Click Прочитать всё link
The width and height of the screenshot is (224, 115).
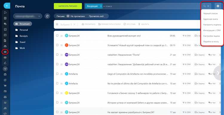96,16
